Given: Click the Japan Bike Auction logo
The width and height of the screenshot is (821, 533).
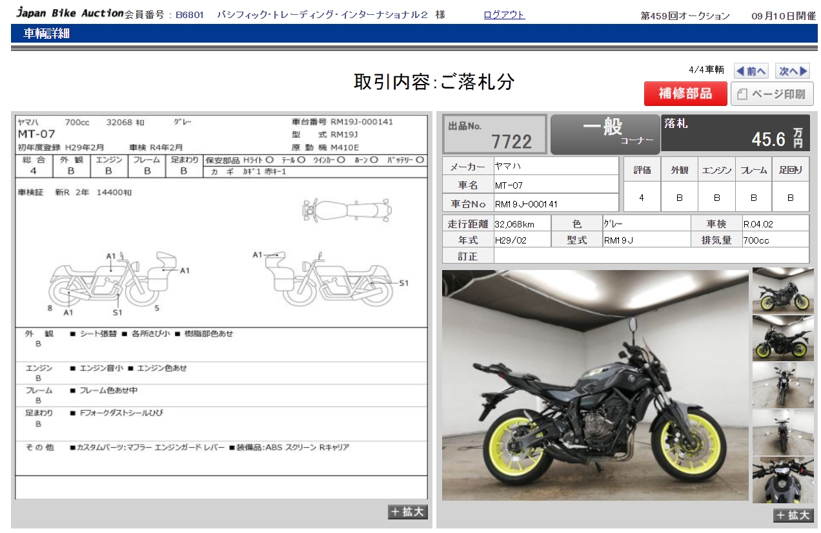Looking at the screenshot, I should (70, 13).
